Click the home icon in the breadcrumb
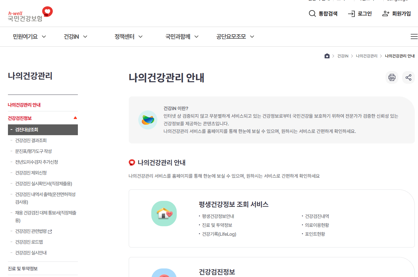This screenshot has width=418, height=277. (327, 56)
